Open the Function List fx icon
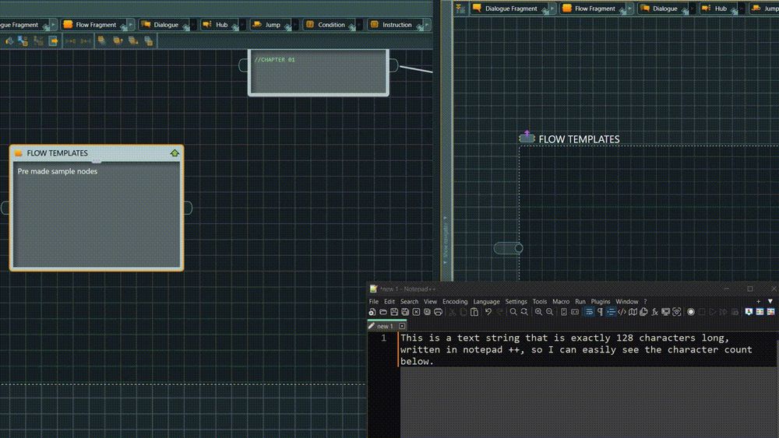Screen dimensions: 779x438 tap(655, 312)
